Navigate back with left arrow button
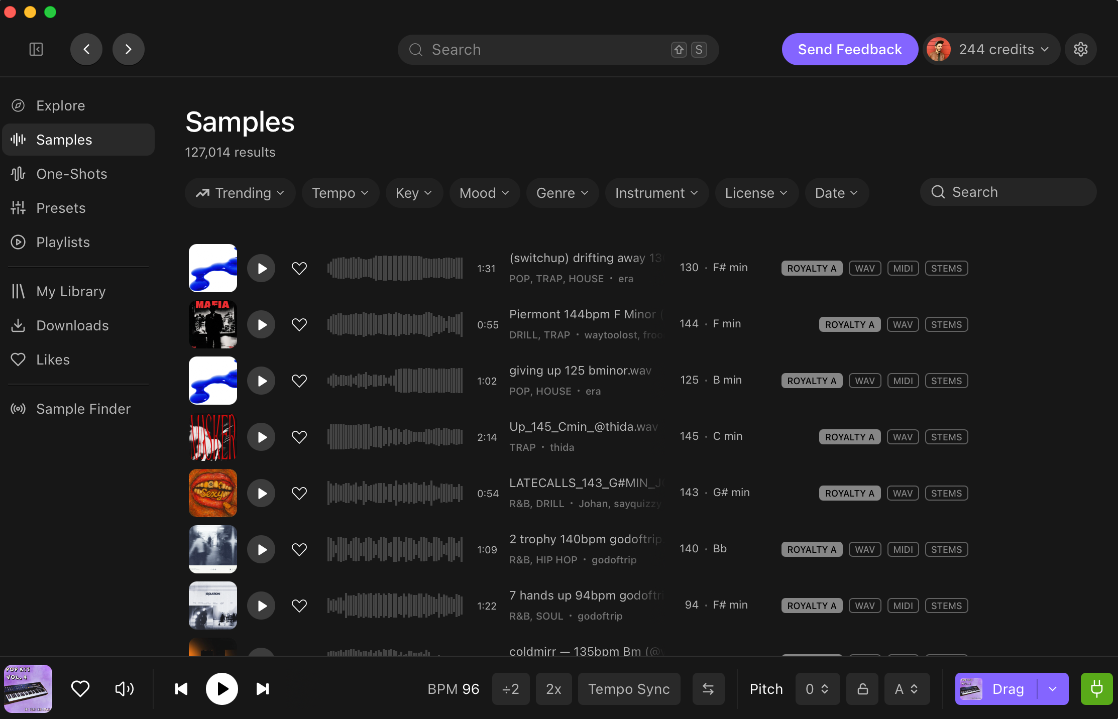1118x719 pixels. coord(86,49)
